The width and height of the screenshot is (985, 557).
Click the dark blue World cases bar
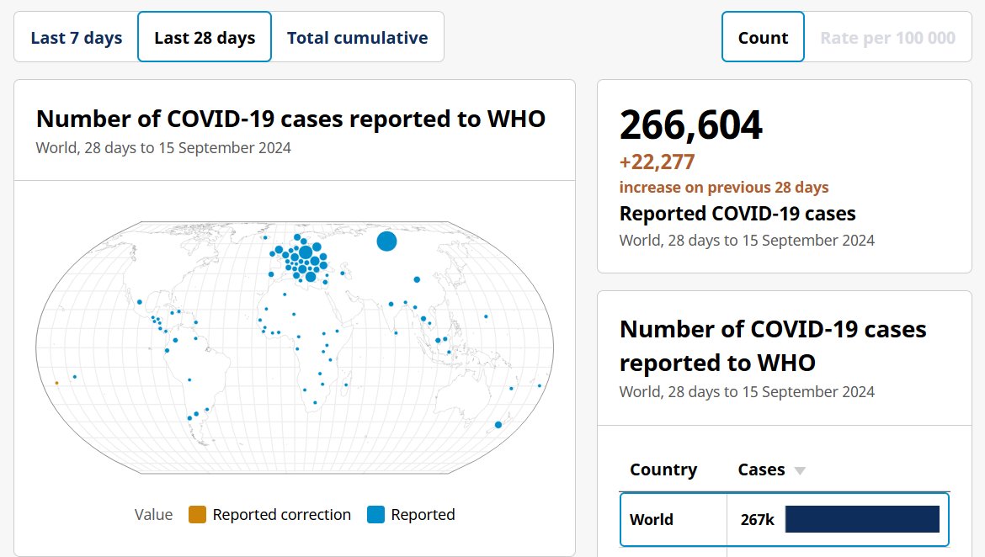(x=861, y=519)
